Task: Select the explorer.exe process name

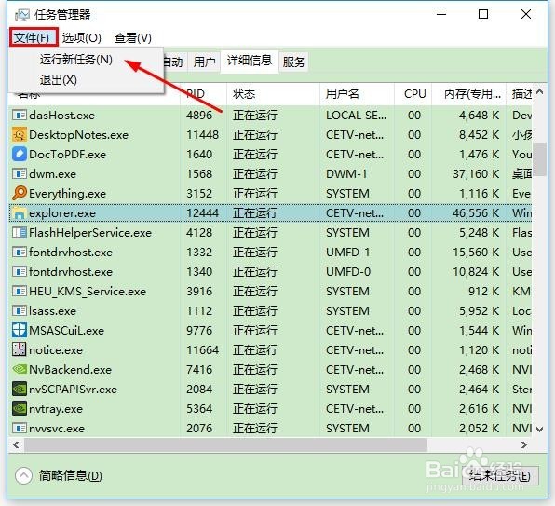Action: click(x=62, y=213)
